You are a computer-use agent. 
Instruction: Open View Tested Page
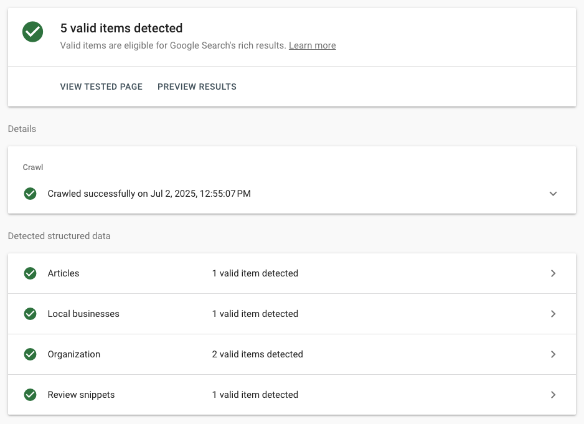[101, 87]
